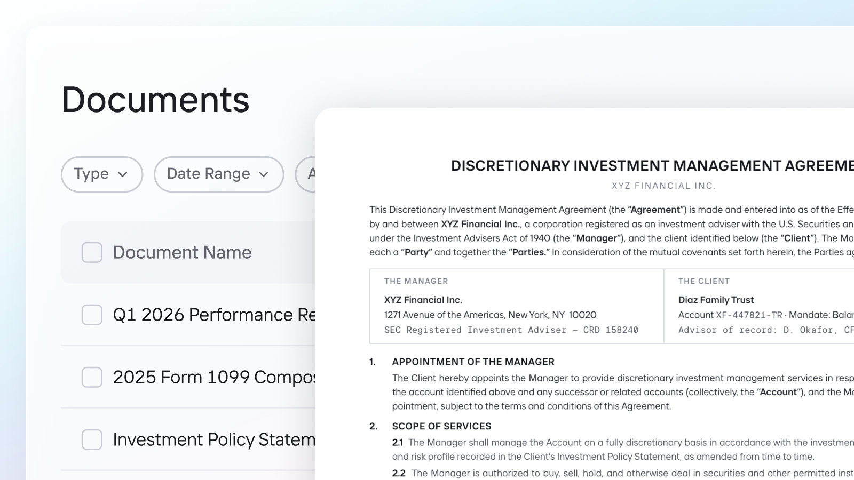Click THE CLIENT label in table
The height and width of the screenshot is (480, 854).
[704, 281]
